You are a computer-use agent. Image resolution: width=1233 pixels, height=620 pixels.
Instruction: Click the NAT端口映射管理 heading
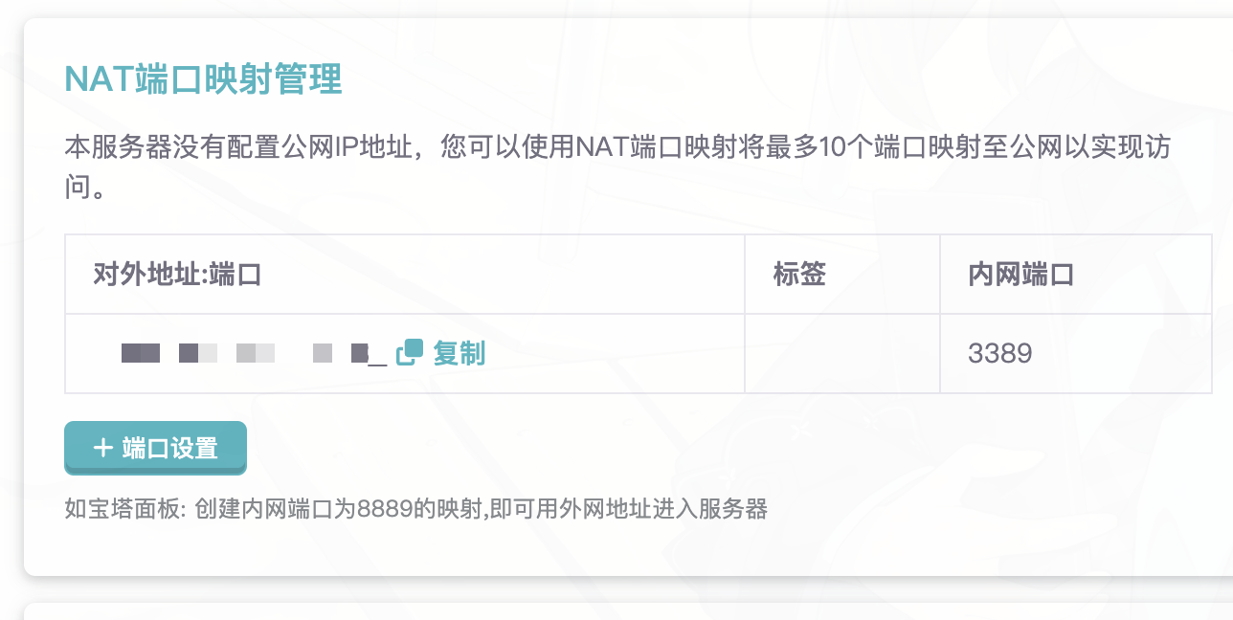203,79
